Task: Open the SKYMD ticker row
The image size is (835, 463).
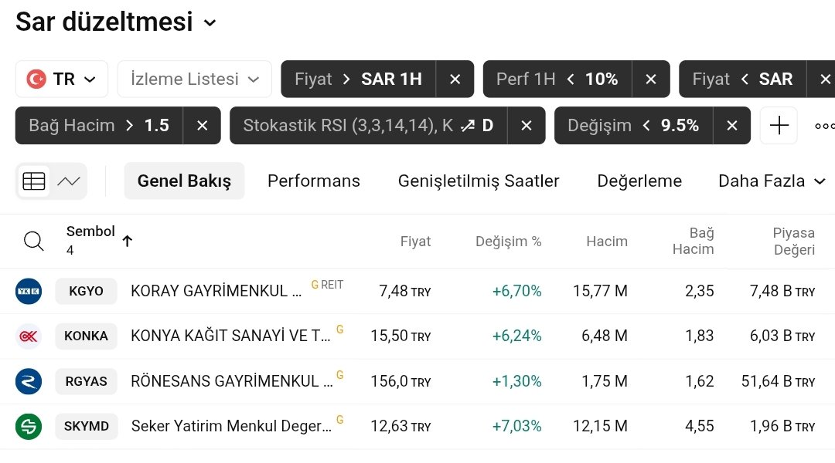Action: point(86,426)
